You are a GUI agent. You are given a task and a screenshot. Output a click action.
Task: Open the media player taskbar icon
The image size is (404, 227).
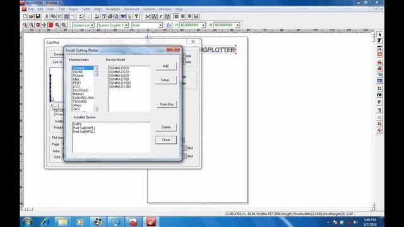80,221
